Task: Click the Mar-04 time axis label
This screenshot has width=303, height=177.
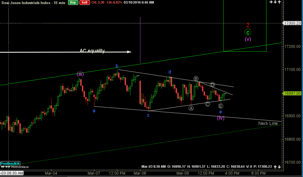Action: pos(51,173)
